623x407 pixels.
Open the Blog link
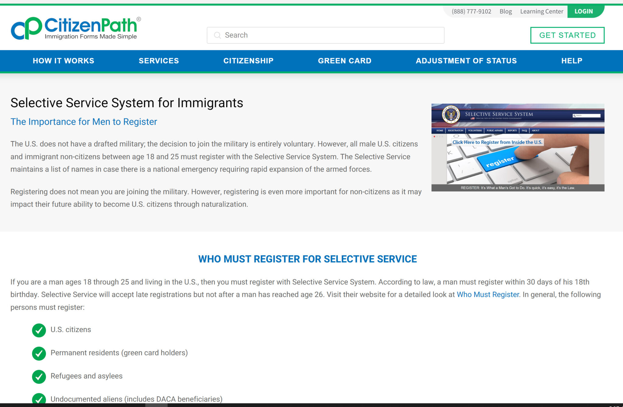[506, 12]
